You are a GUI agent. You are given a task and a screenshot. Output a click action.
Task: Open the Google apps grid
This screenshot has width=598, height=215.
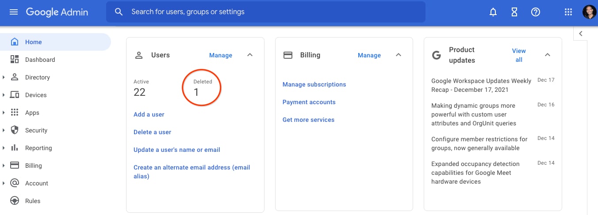568,12
